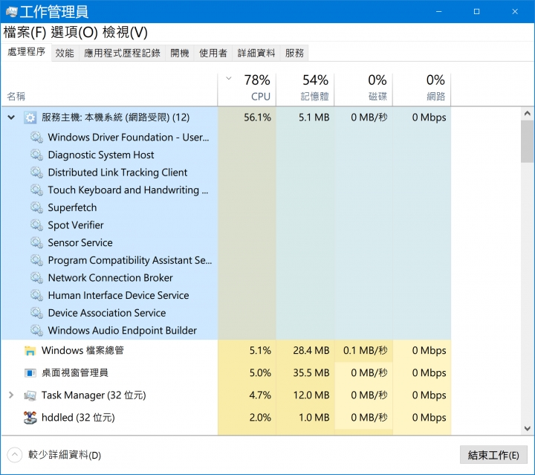Switch to the 使用者 tab
This screenshot has width=535, height=475.
[213, 54]
